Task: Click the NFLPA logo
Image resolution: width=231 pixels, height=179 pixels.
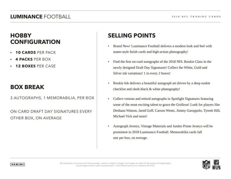Action: coord(216,165)
